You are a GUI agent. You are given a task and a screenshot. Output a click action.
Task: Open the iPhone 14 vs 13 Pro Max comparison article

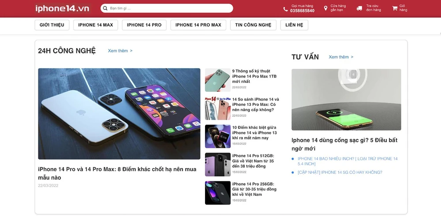click(255, 105)
